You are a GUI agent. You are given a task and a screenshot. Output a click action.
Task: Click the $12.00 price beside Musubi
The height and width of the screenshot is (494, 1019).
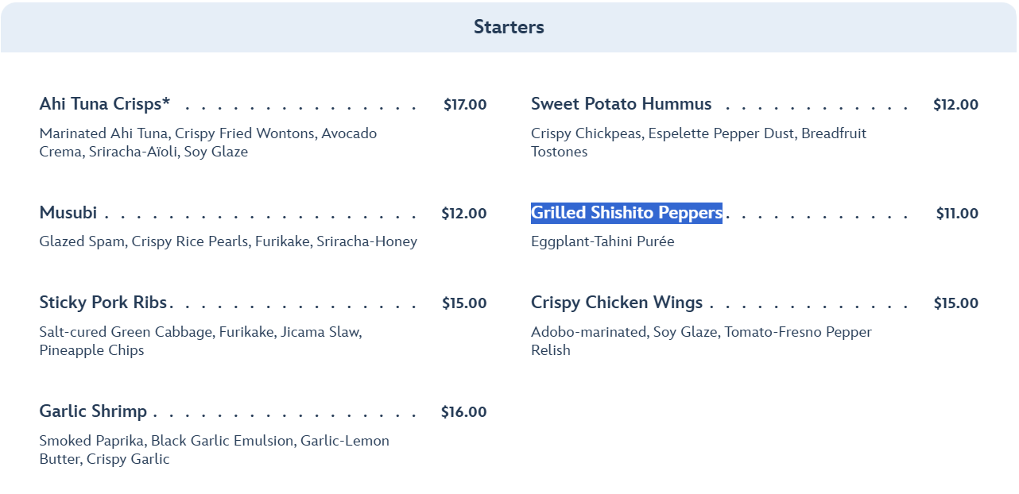(x=464, y=214)
